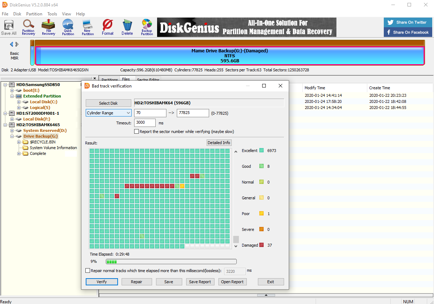Image resolution: width=434 pixels, height=304 pixels.
Task: Open the View menu
Action: [66, 14]
